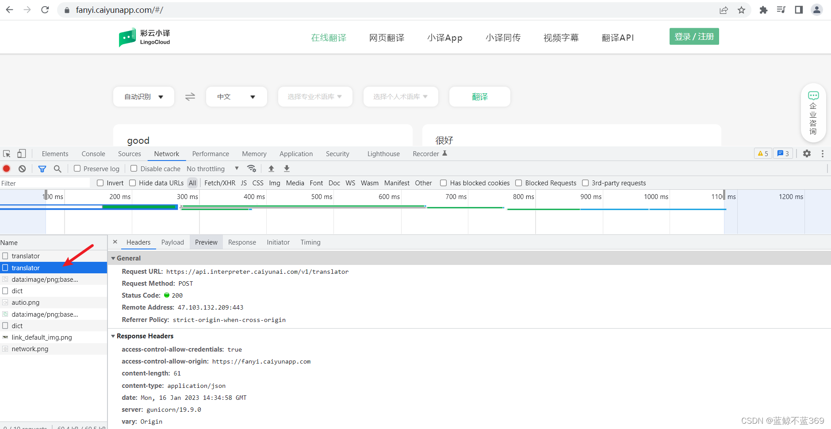Toggle browser side panel icon
The image size is (831, 429).
pos(799,10)
